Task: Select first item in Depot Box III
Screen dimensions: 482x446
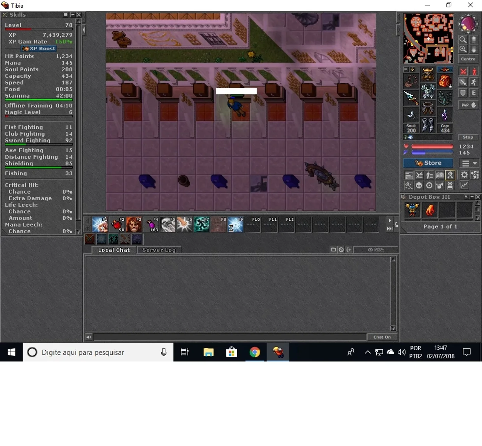Action: pos(412,210)
